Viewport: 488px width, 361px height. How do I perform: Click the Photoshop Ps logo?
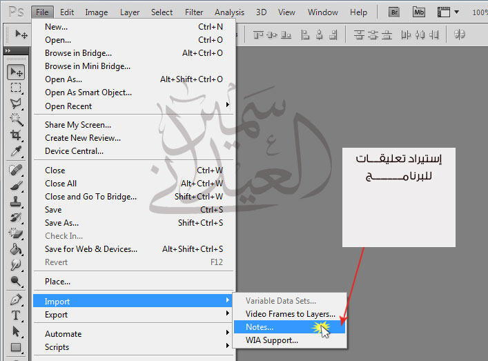[16, 12]
